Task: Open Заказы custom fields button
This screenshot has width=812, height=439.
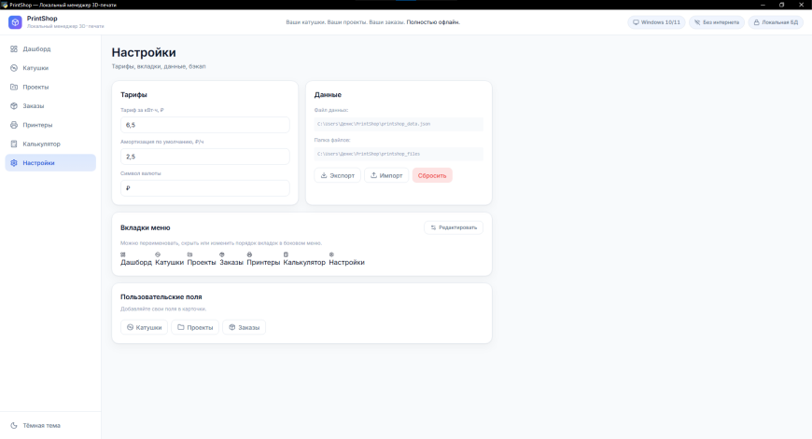Action: point(244,327)
